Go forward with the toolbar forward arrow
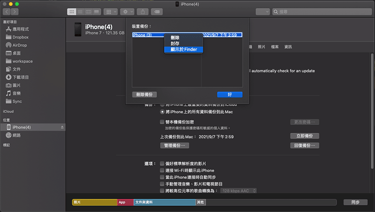 pos(15,12)
